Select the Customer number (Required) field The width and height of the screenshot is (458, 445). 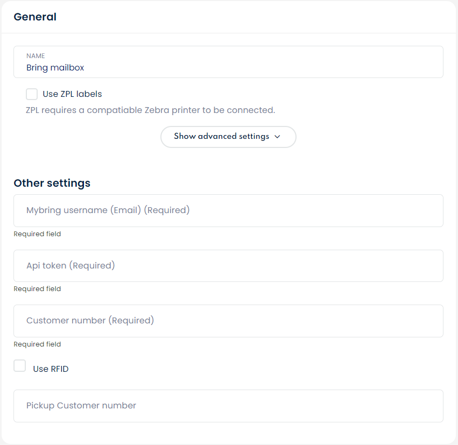[228, 321]
